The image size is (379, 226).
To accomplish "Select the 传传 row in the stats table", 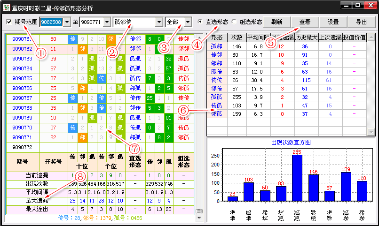I will click(217, 80).
